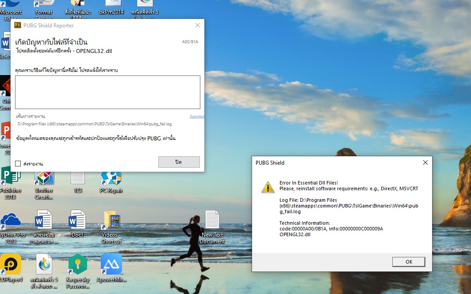Viewport: 471px width, 294px height.
Task: Launch LDPlayer4 from the desktop
Action: pyautogui.click(x=11, y=268)
